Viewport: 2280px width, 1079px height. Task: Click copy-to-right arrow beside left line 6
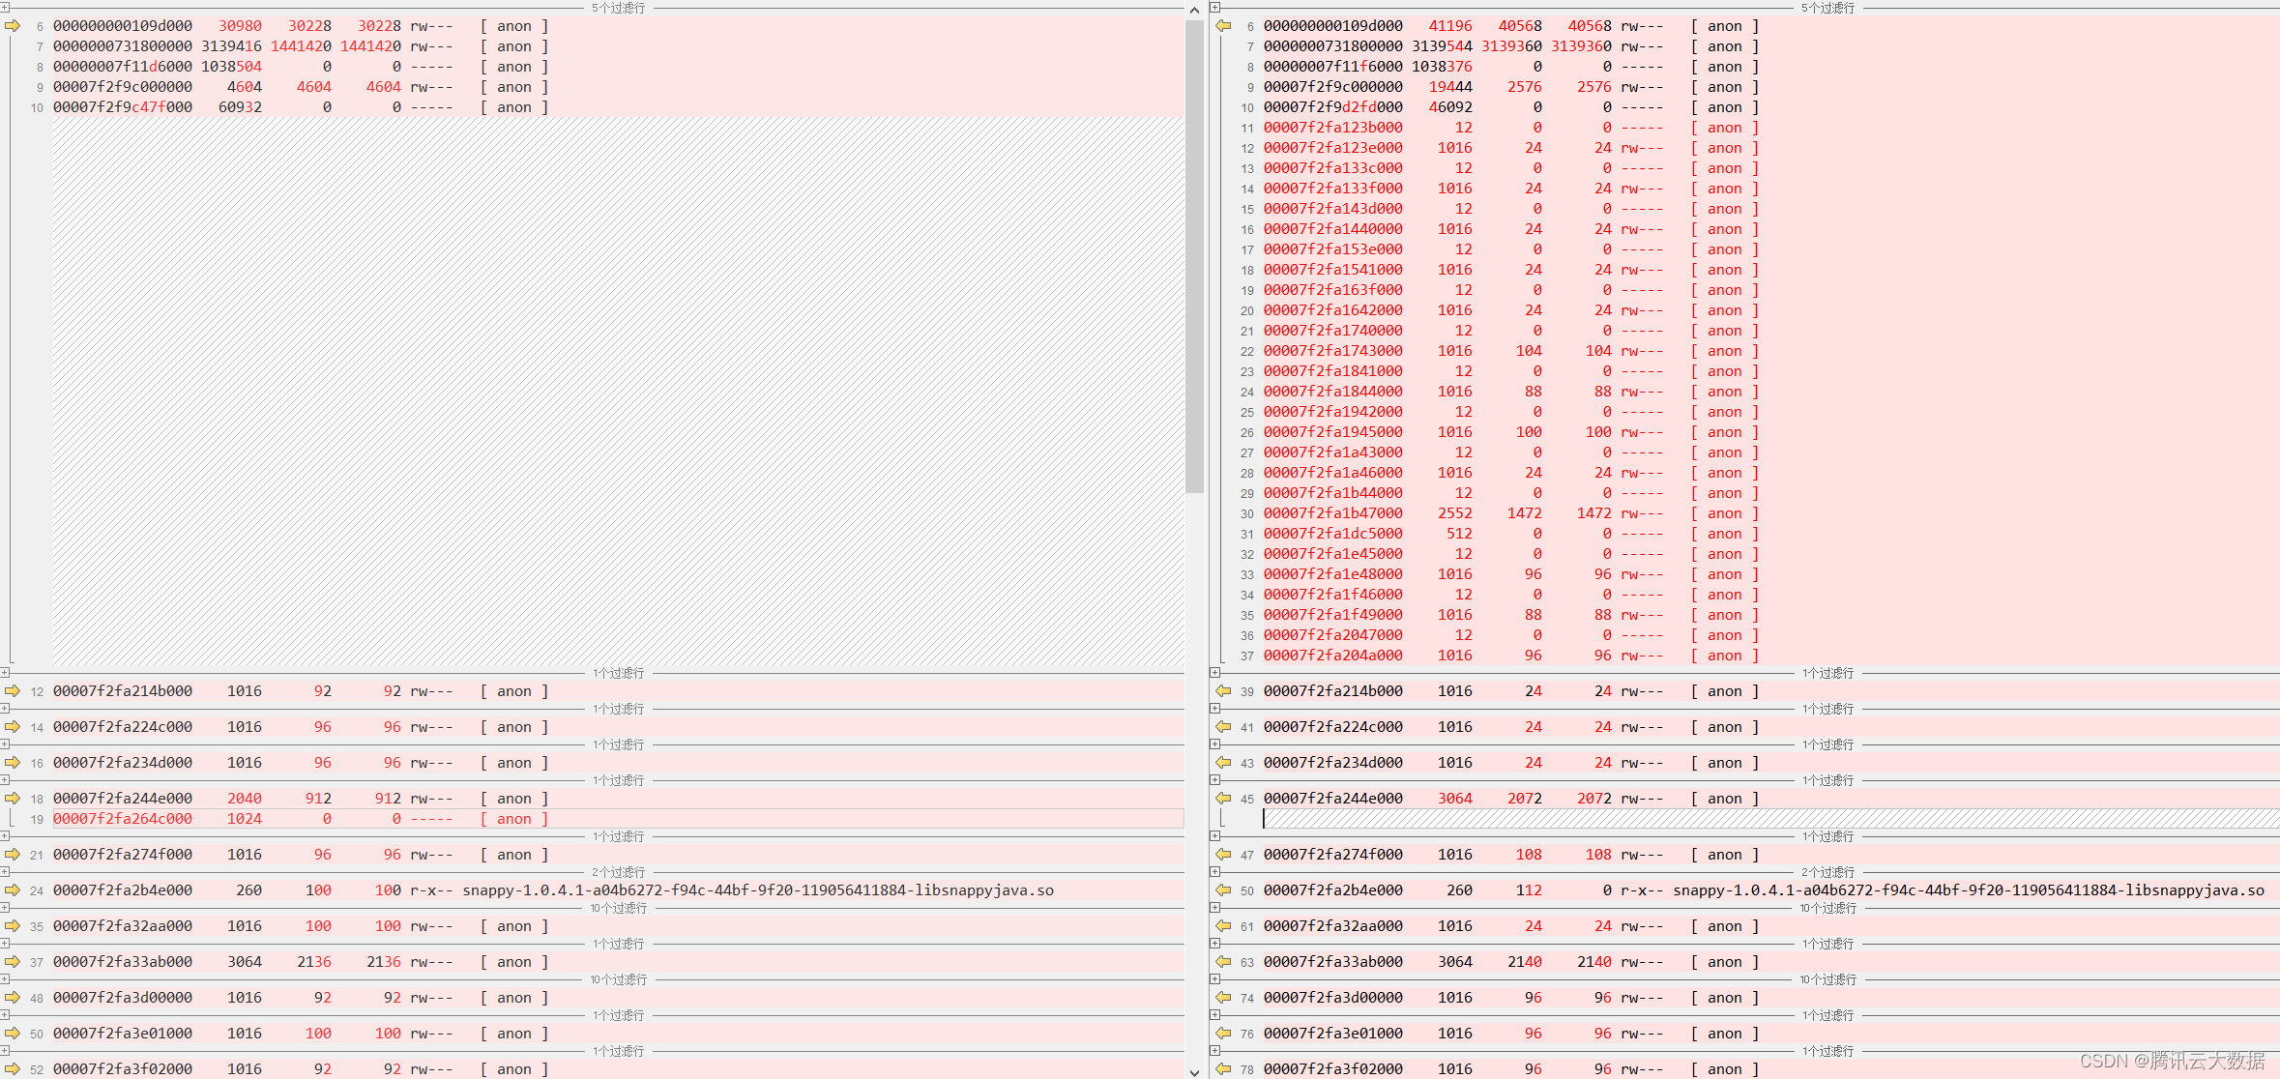(x=13, y=26)
